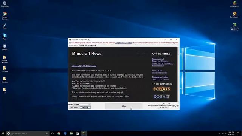This screenshot has width=242, height=136.
Task: Open the Bug tracker link
Action: 157,70
